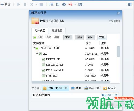The width and height of the screenshot is (134, 111).
Task: Click the E:\TDDOWNLOAD path field
Action: tap(75, 95)
